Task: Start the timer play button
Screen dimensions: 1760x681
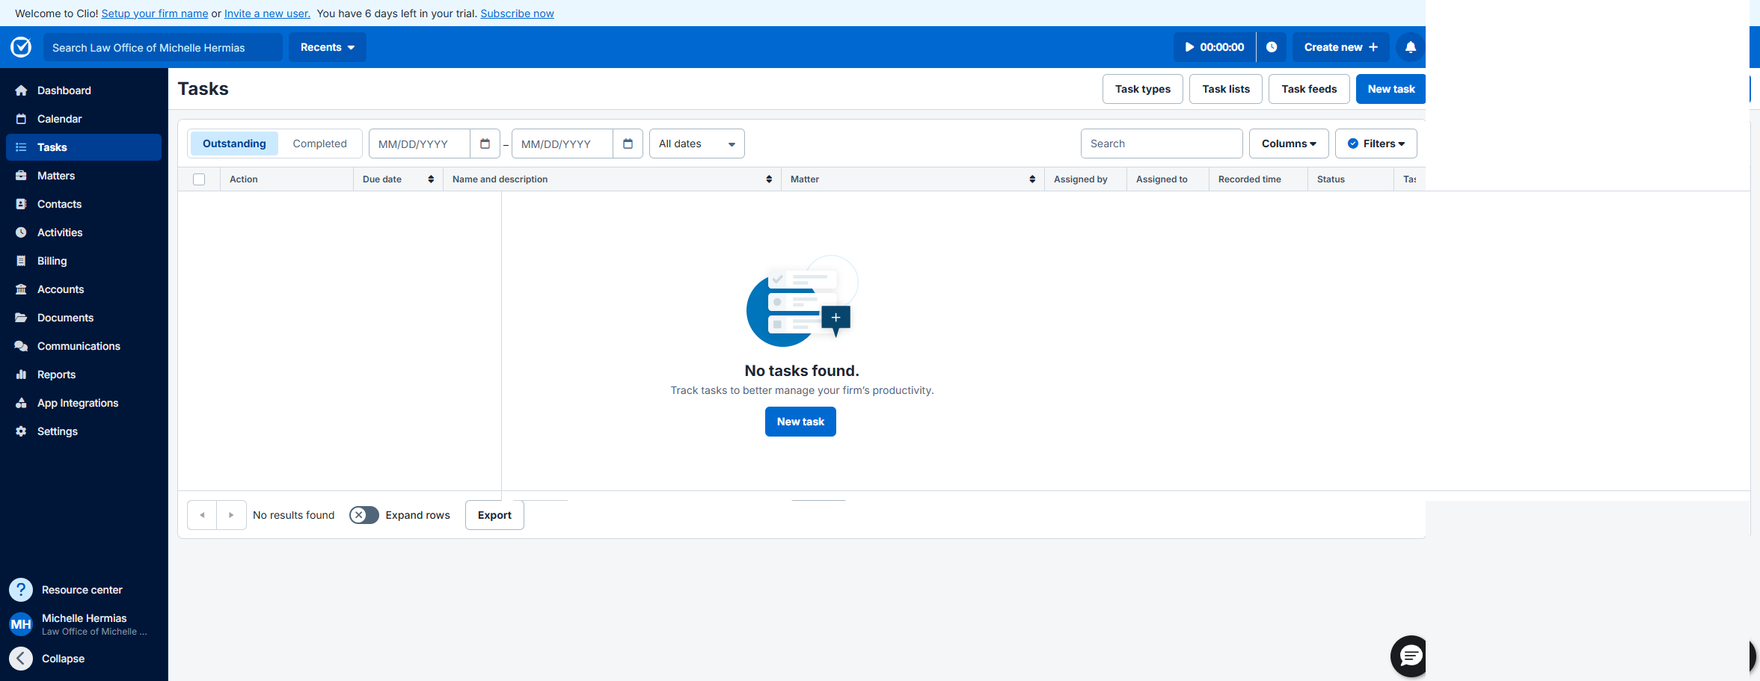Action: coord(1189,47)
